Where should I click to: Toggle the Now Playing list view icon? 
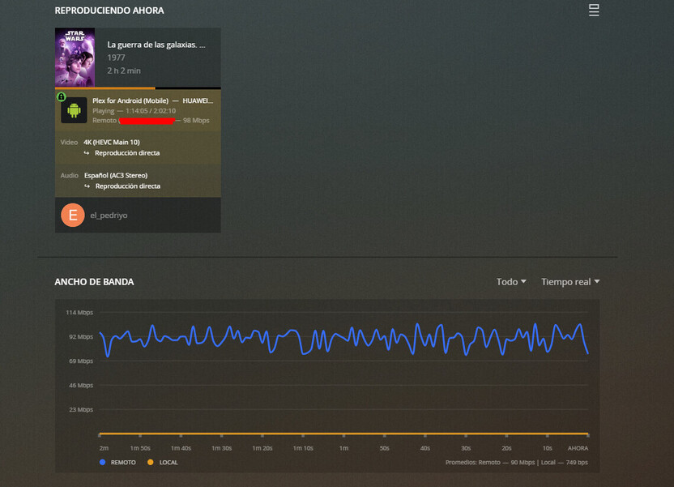point(594,11)
